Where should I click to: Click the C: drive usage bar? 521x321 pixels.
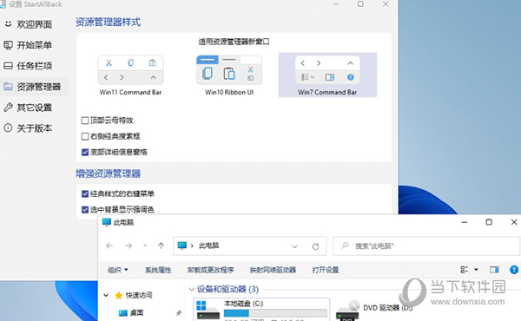click(x=275, y=313)
